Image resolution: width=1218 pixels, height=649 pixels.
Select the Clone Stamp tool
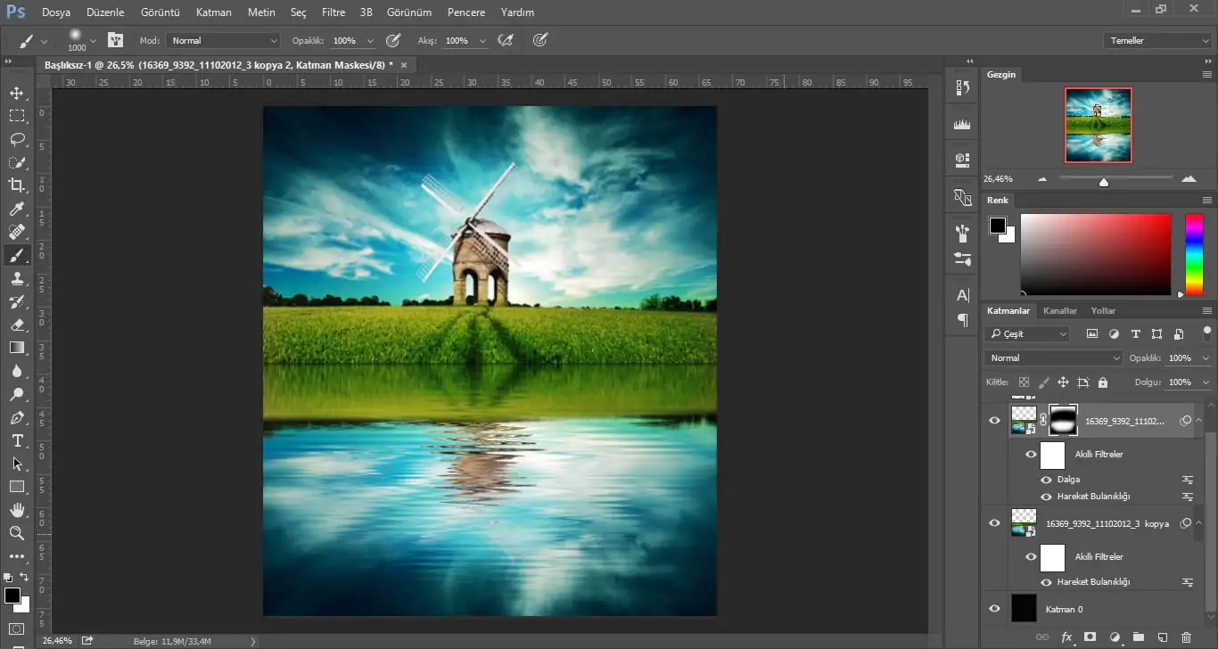tap(17, 278)
